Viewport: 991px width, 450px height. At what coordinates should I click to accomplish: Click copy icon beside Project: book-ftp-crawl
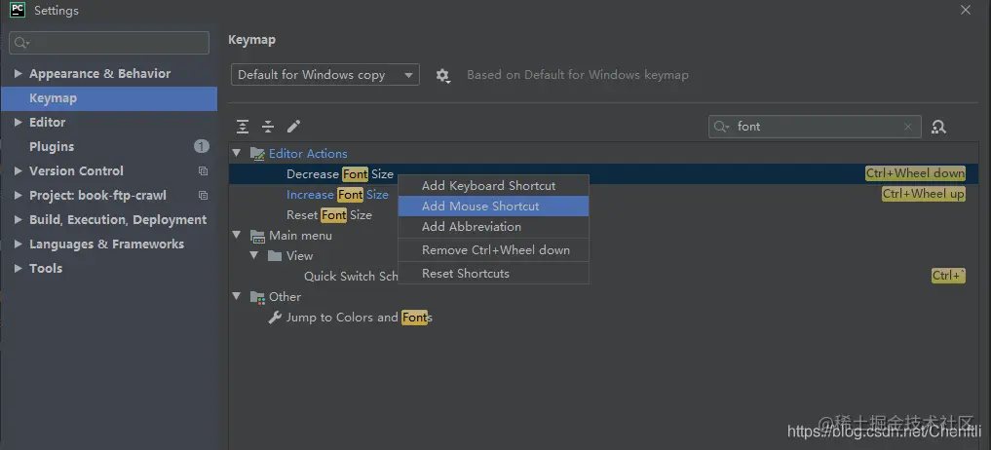203,196
